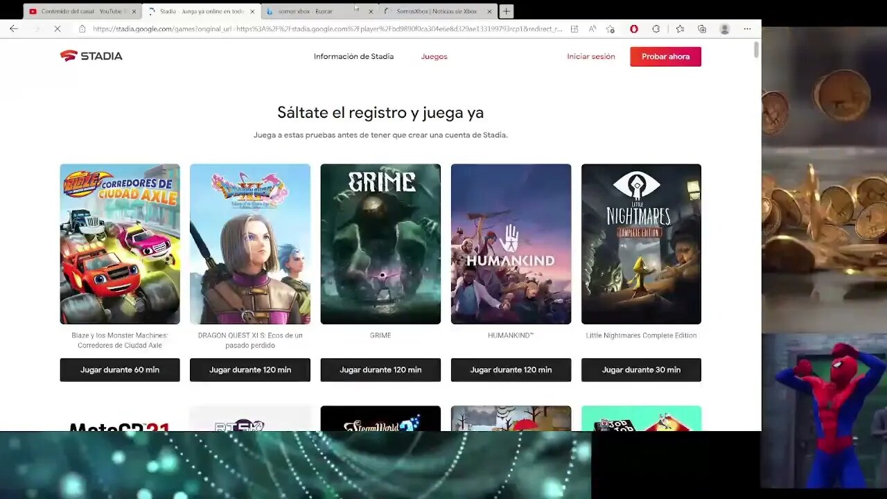Open the browser three-dots settings menu
The image size is (887, 499).
pos(746,29)
